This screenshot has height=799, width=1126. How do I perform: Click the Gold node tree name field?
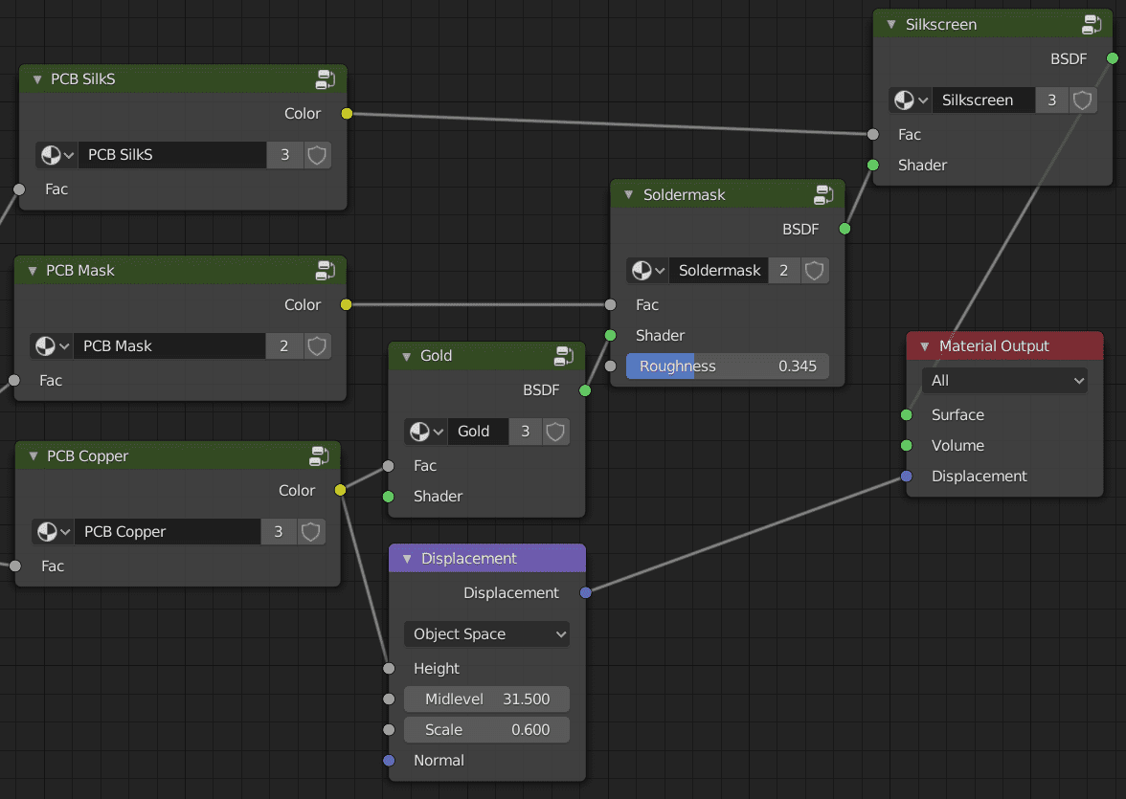coord(478,432)
